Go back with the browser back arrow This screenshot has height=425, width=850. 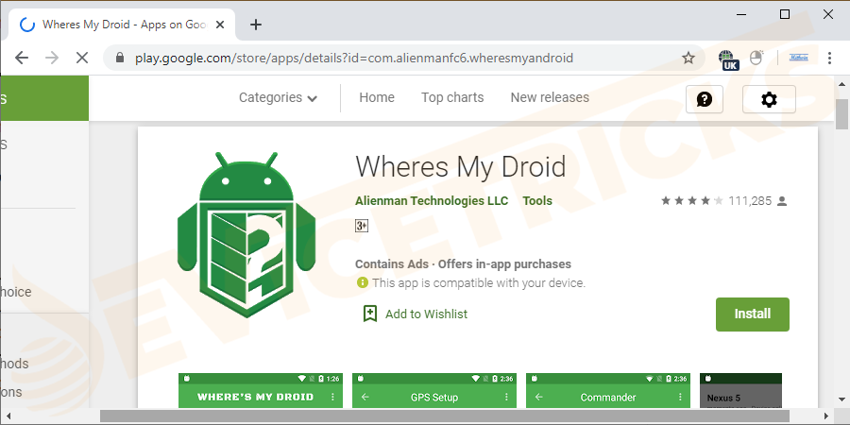22,58
